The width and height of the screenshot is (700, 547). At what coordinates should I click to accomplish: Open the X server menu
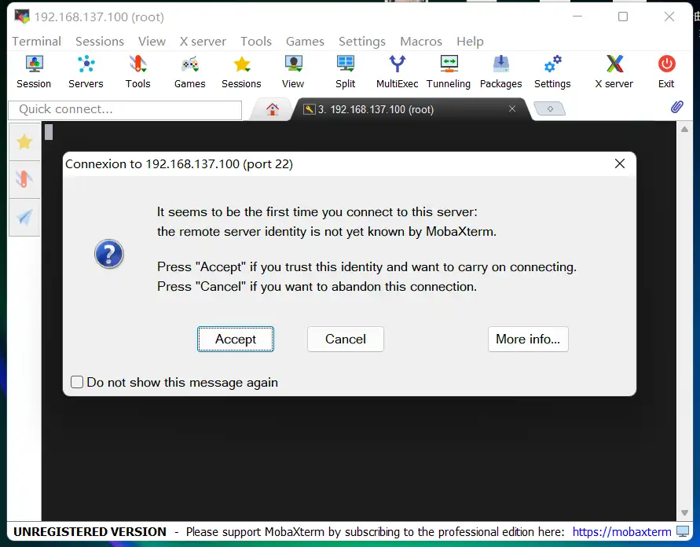pyautogui.click(x=203, y=41)
